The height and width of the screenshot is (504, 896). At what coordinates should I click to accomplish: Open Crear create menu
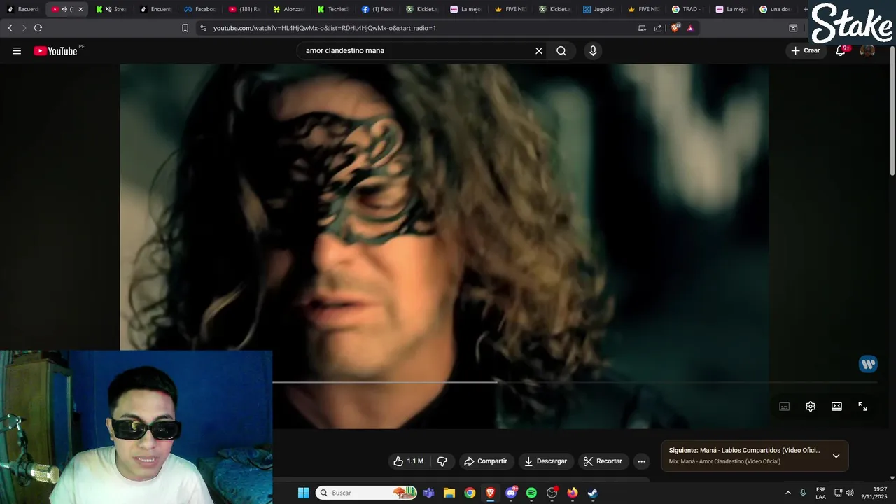tap(806, 50)
